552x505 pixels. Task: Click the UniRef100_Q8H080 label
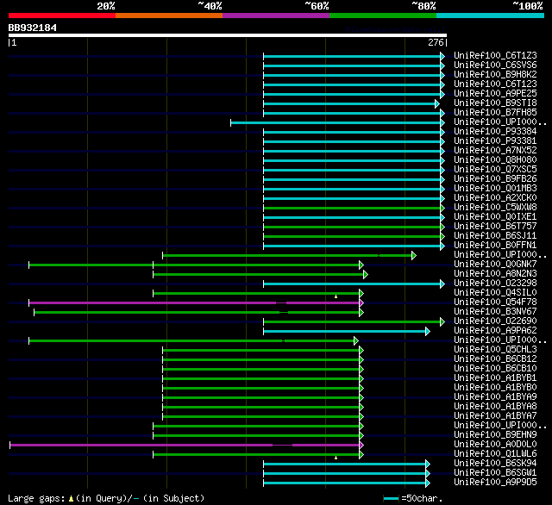pyautogui.click(x=495, y=160)
